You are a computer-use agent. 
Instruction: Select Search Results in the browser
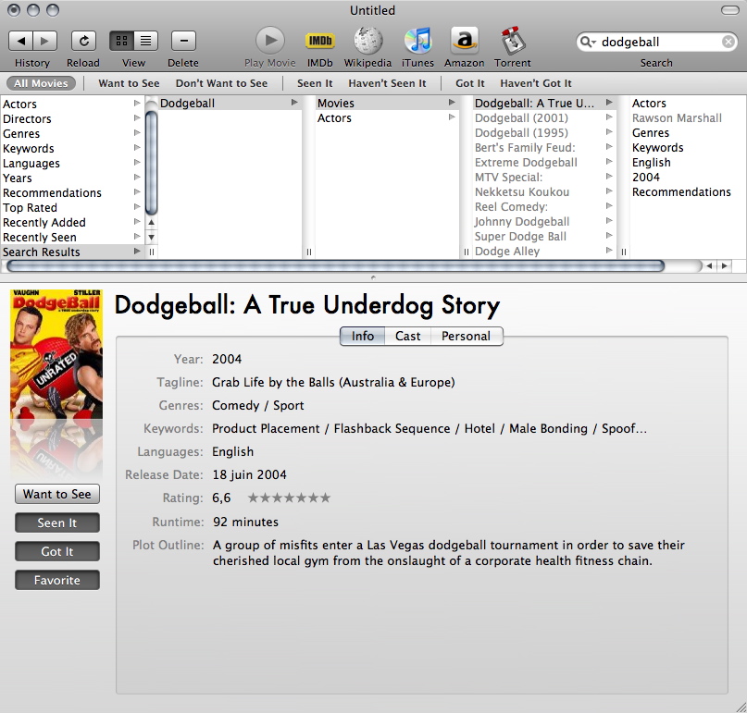72,252
